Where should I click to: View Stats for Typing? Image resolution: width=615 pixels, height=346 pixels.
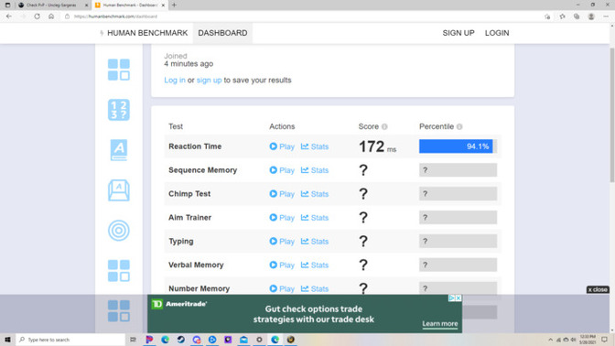(315, 242)
